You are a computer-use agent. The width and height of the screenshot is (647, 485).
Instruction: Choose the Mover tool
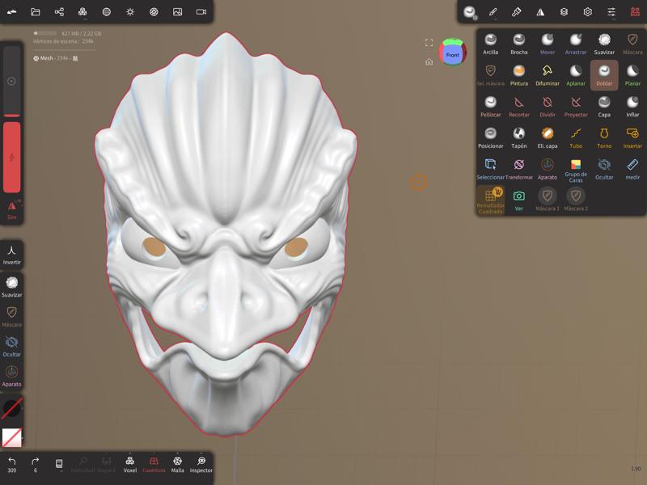pyautogui.click(x=548, y=44)
